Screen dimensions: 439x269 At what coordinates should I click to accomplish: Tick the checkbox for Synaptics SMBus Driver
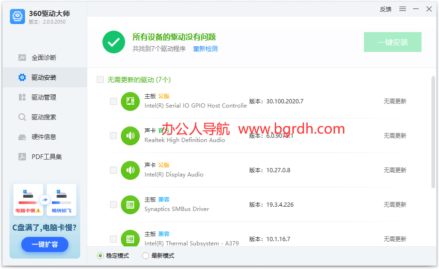click(x=113, y=204)
